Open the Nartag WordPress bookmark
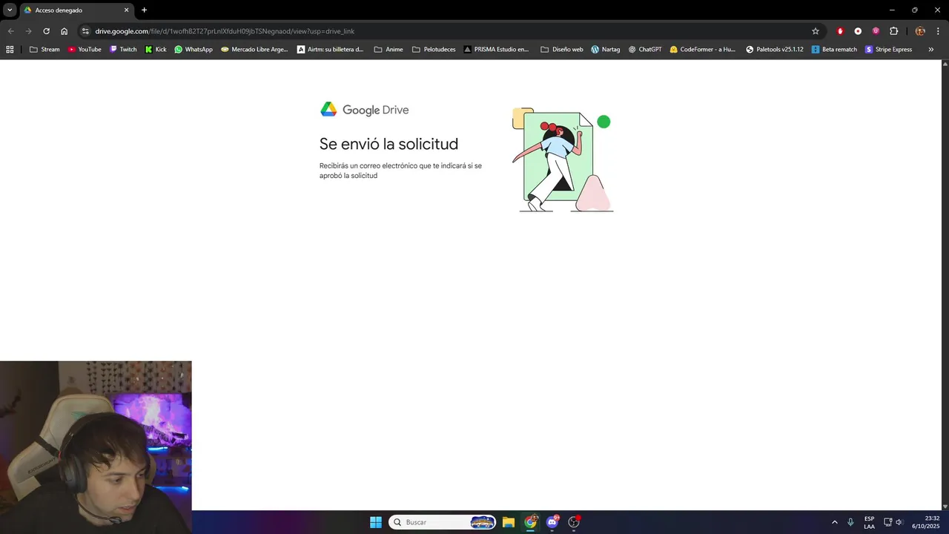949x534 pixels. (x=606, y=49)
